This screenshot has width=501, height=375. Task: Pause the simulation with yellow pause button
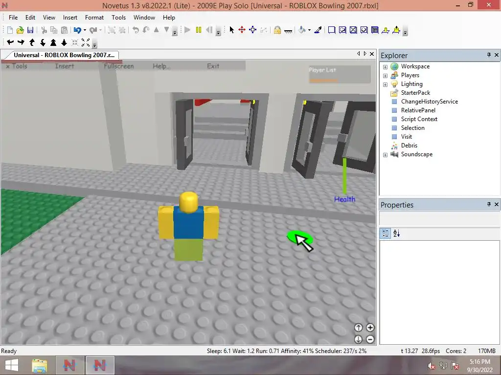pyautogui.click(x=199, y=30)
